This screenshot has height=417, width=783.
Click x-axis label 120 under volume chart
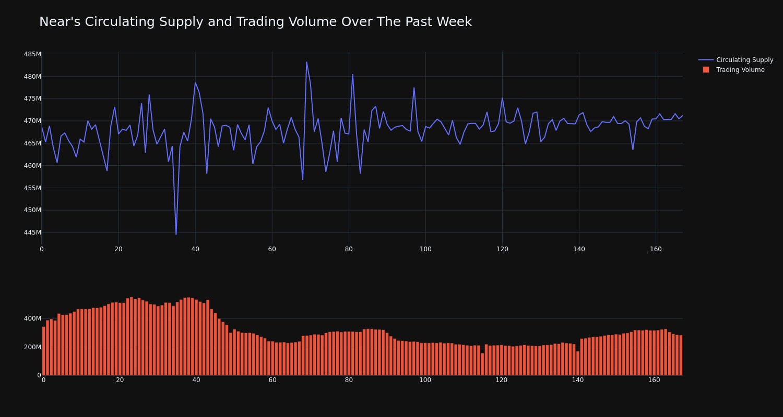coord(502,380)
